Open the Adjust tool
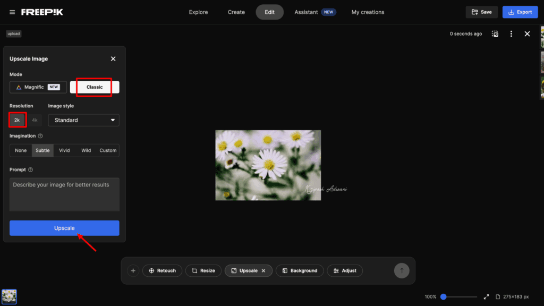 pos(345,271)
